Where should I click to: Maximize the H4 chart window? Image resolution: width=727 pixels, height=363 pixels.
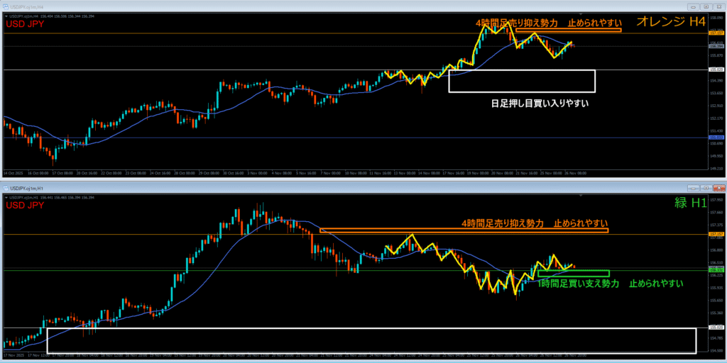pos(706,6)
